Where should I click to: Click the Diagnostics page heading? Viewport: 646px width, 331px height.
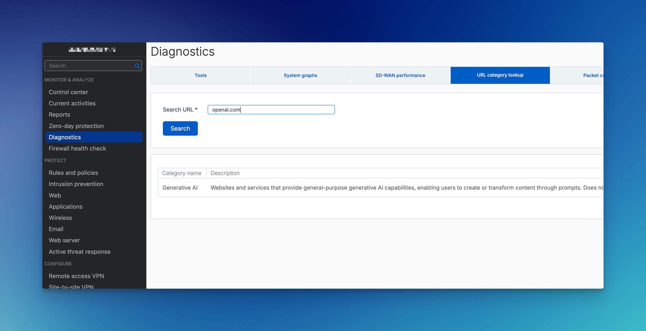click(183, 52)
